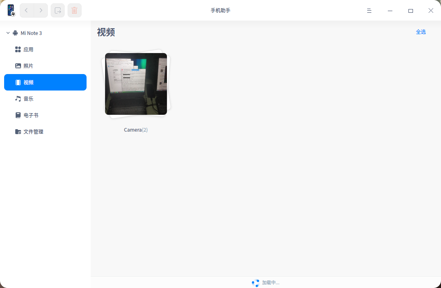441x288 pixels.
Task: Click the Android device icon beside Mi Note 3
Action: pyautogui.click(x=15, y=33)
